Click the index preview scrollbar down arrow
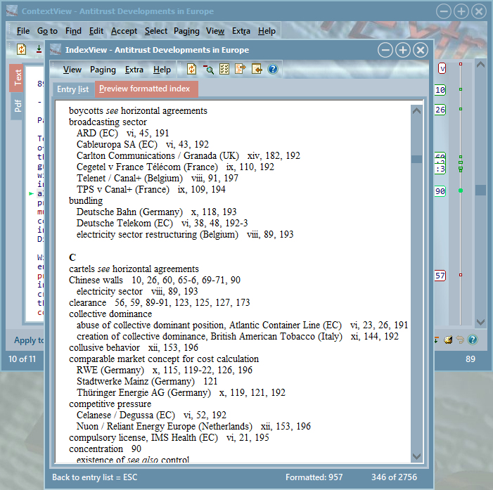This screenshot has height=490, width=493. (416, 456)
